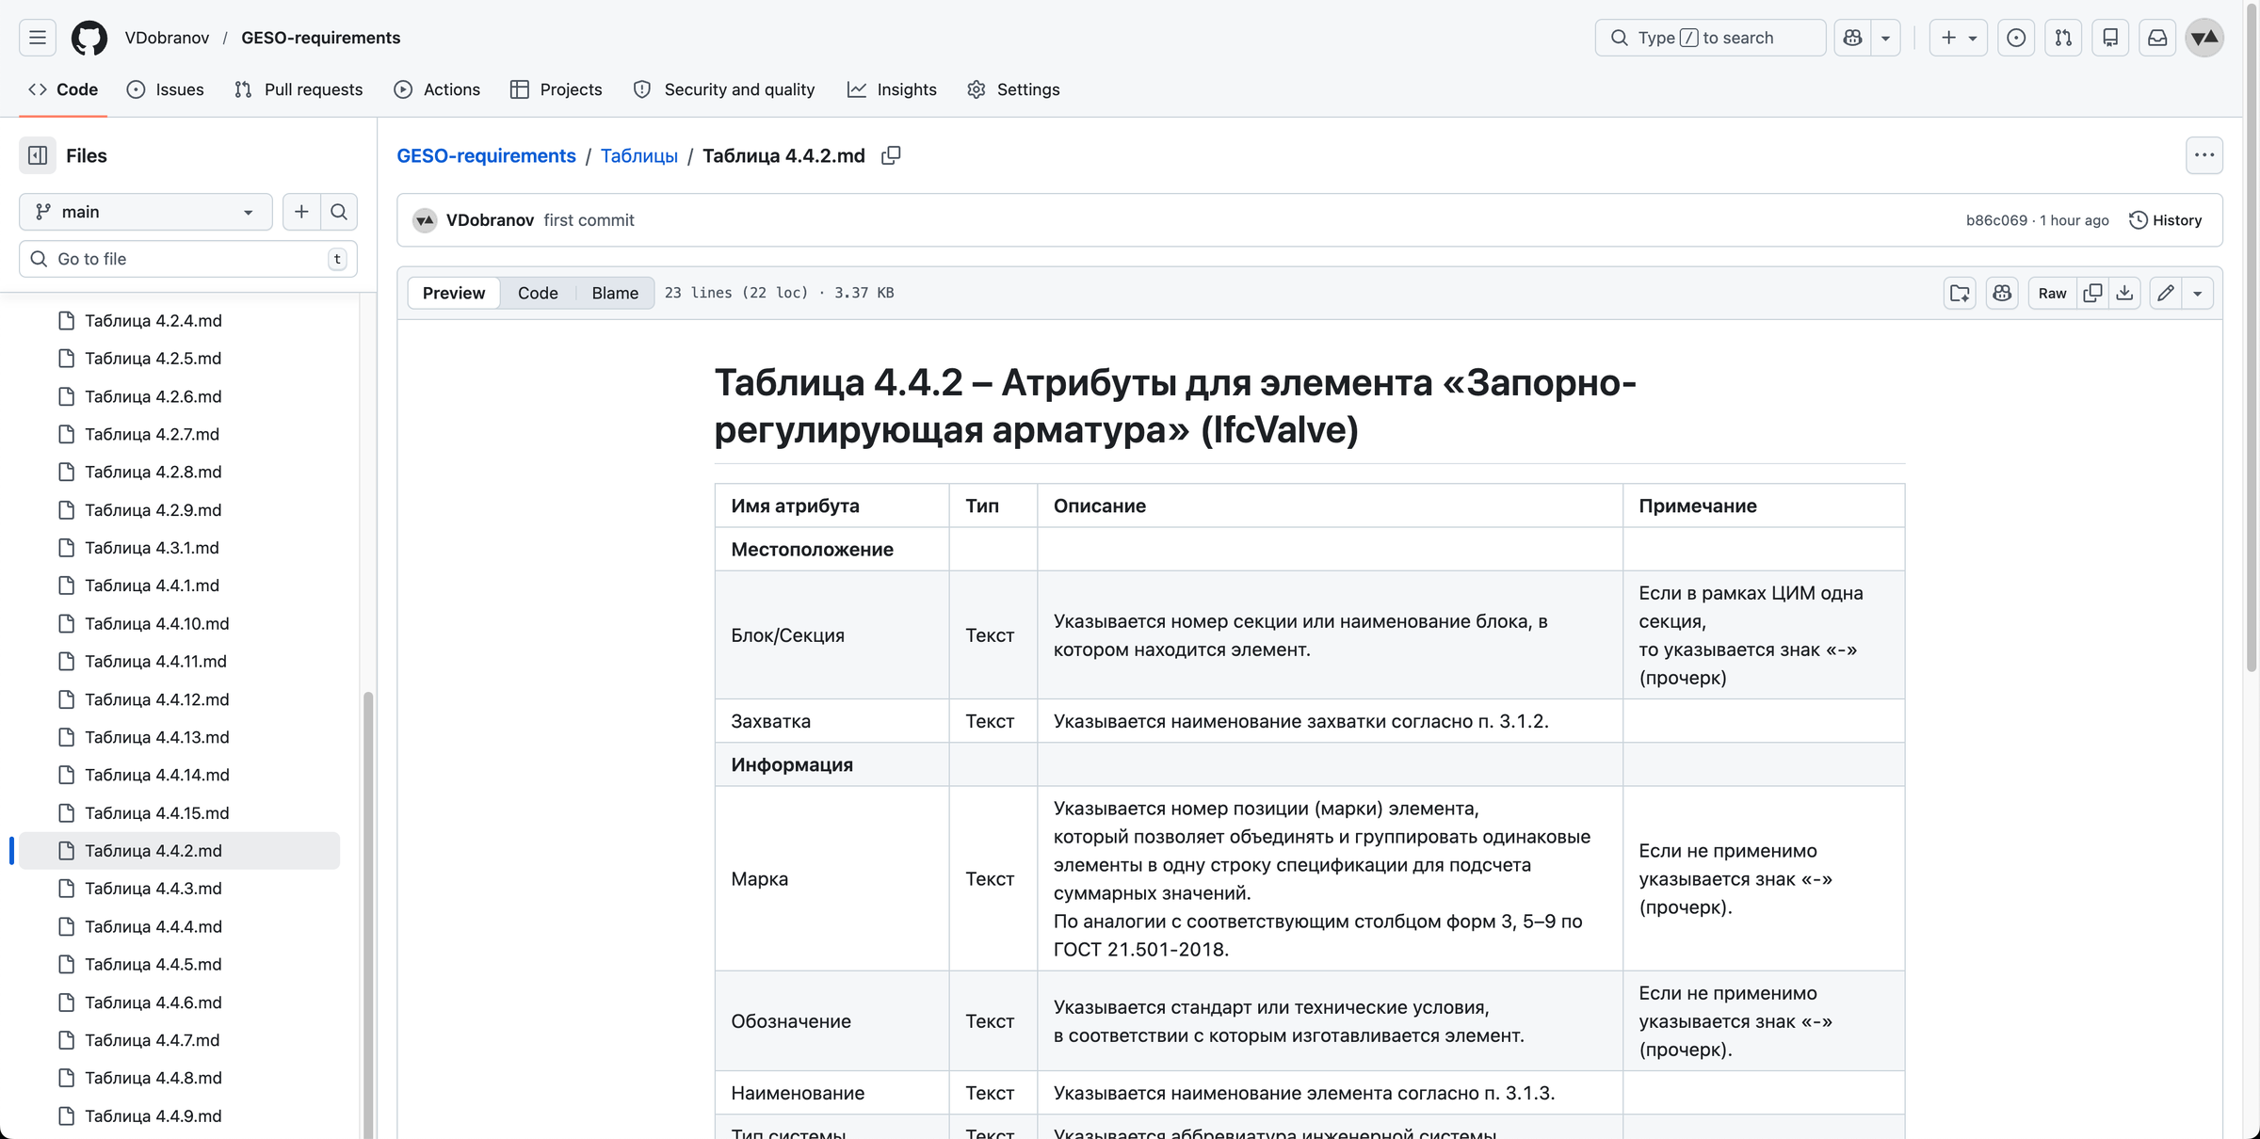Download the raw file

pos(2124,293)
